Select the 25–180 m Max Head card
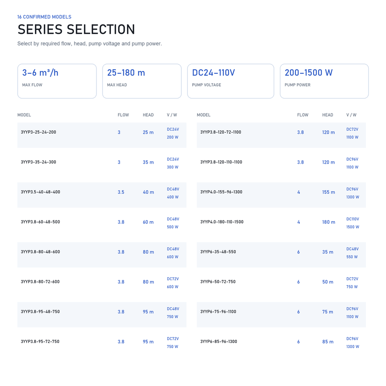The image size is (386, 386). click(x=142, y=81)
